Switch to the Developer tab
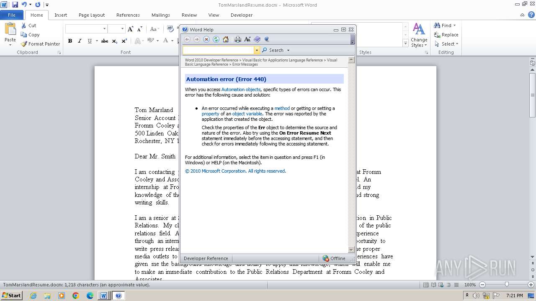The image size is (536, 301). pyautogui.click(x=242, y=15)
